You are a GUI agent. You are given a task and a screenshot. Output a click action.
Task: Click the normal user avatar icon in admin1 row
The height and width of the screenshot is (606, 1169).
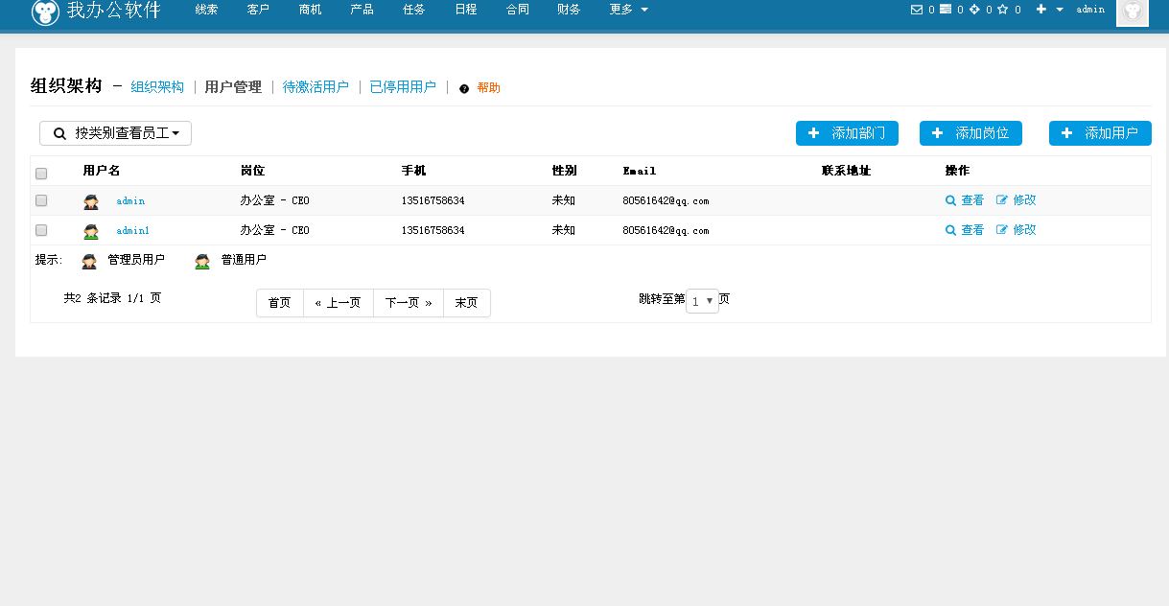pyautogui.click(x=91, y=231)
